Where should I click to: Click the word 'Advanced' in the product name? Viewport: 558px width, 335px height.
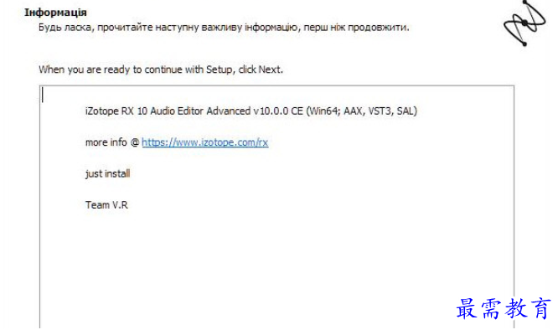point(229,111)
